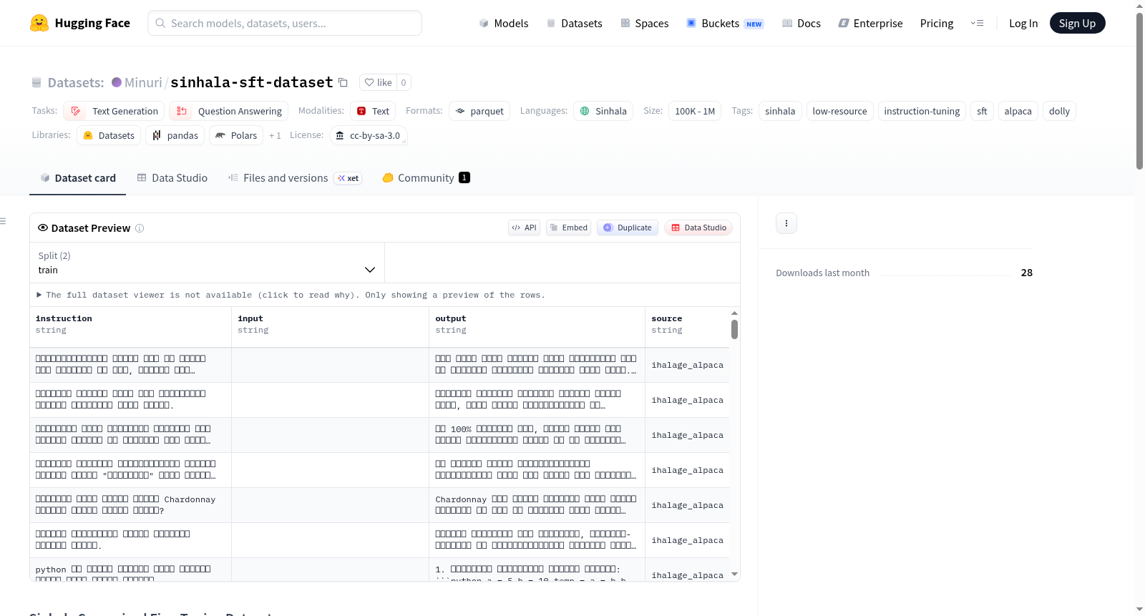
Task: Open Datasets in the top navigation
Action: point(574,24)
